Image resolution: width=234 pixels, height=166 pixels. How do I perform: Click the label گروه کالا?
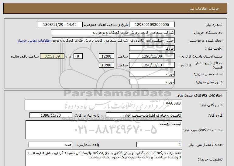click(215, 115)
